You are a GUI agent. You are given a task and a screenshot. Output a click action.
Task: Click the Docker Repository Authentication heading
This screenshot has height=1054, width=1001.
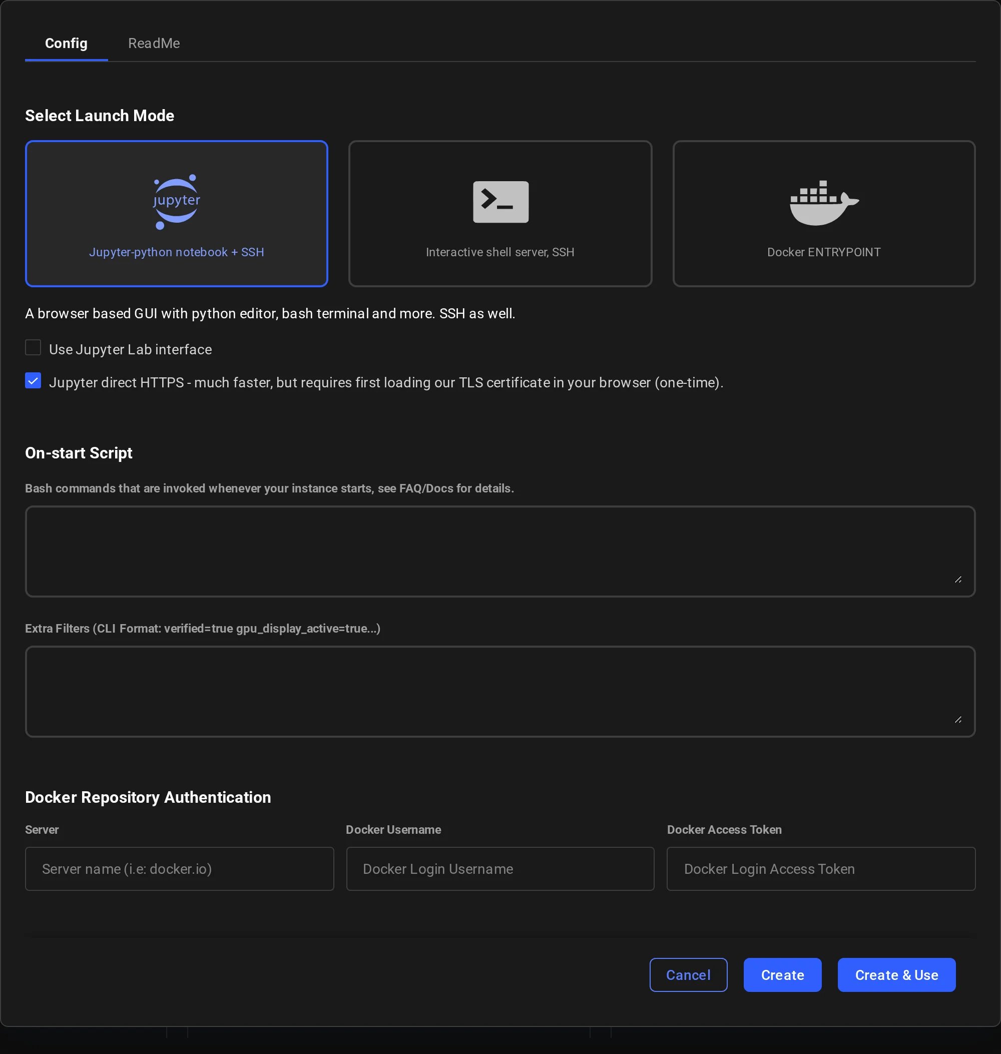(x=148, y=797)
